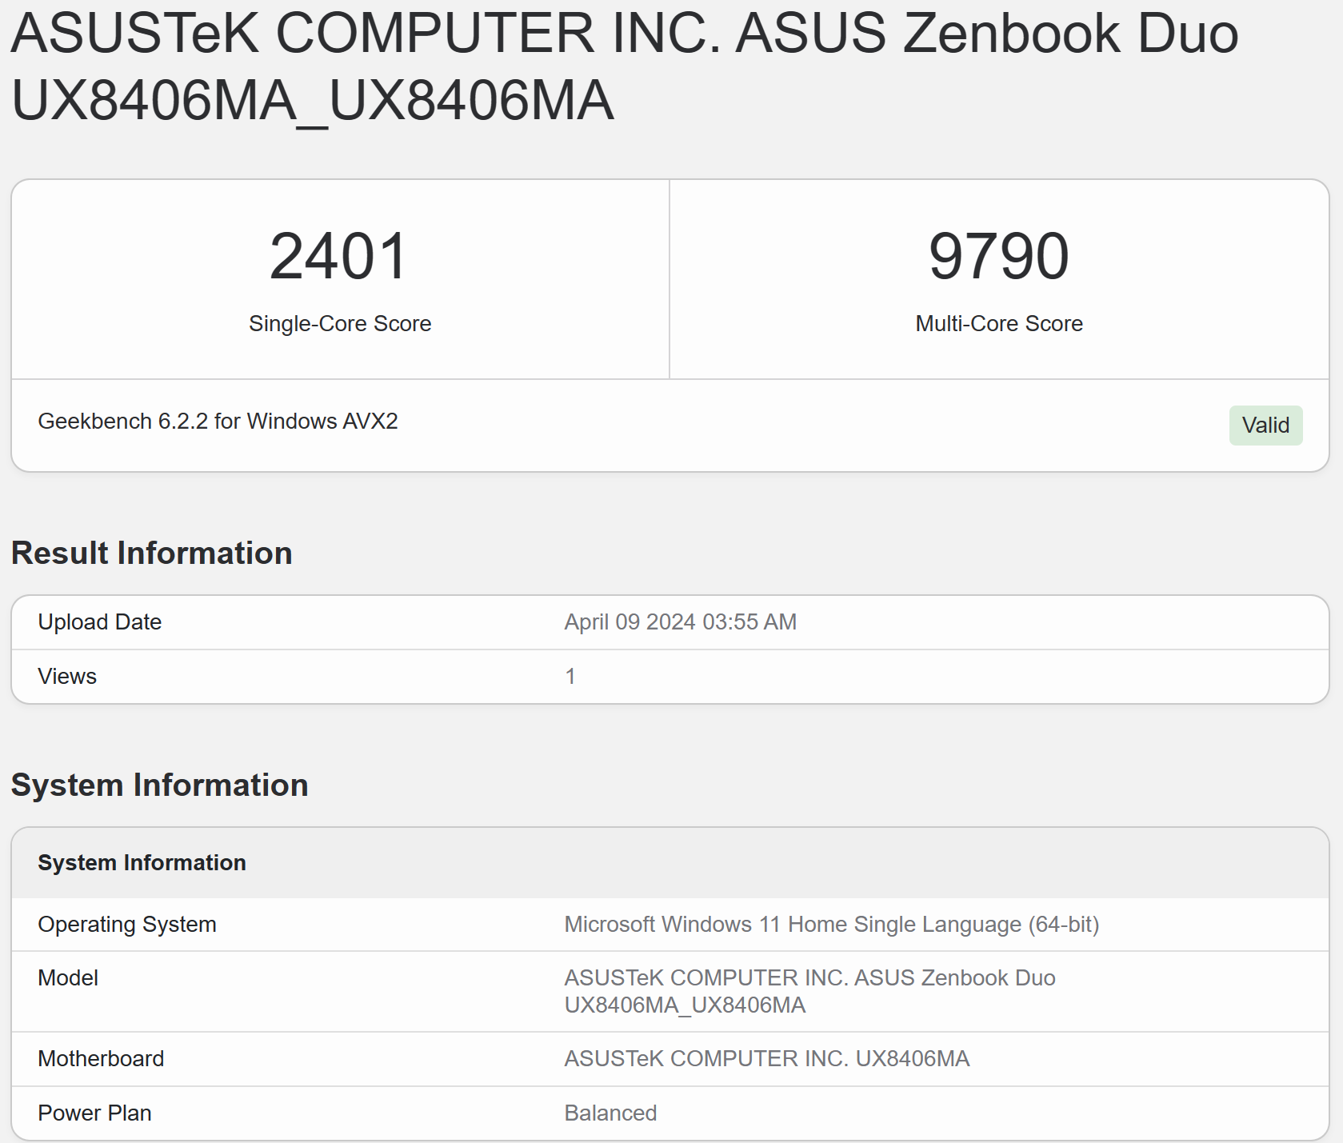Viewport: 1343px width, 1143px height.
Task: Click the Operating System row label
Action: pos(127,924)
